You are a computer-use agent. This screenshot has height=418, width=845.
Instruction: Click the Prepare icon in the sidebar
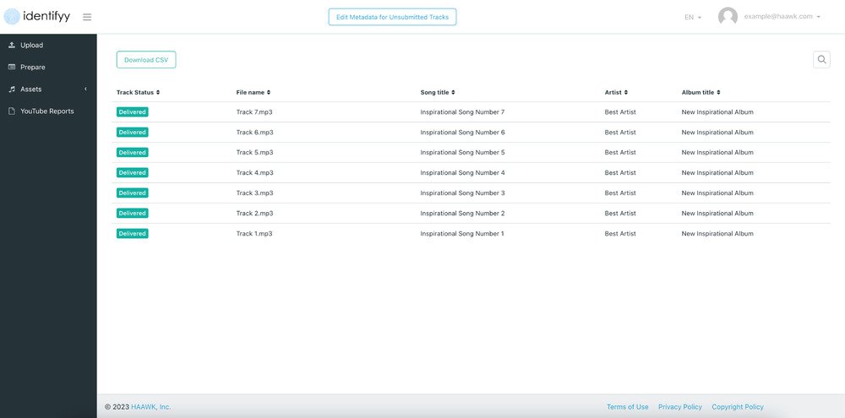(12, 68)
